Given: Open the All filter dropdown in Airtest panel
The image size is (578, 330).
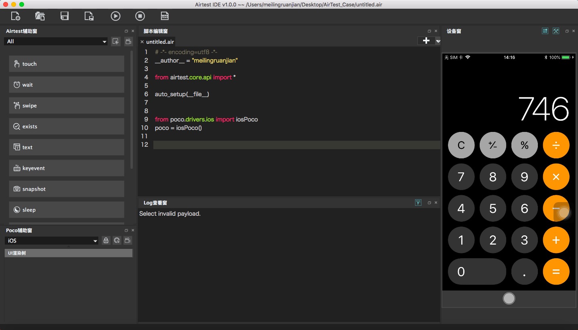Looking at the screenshot, I should 56,41.
